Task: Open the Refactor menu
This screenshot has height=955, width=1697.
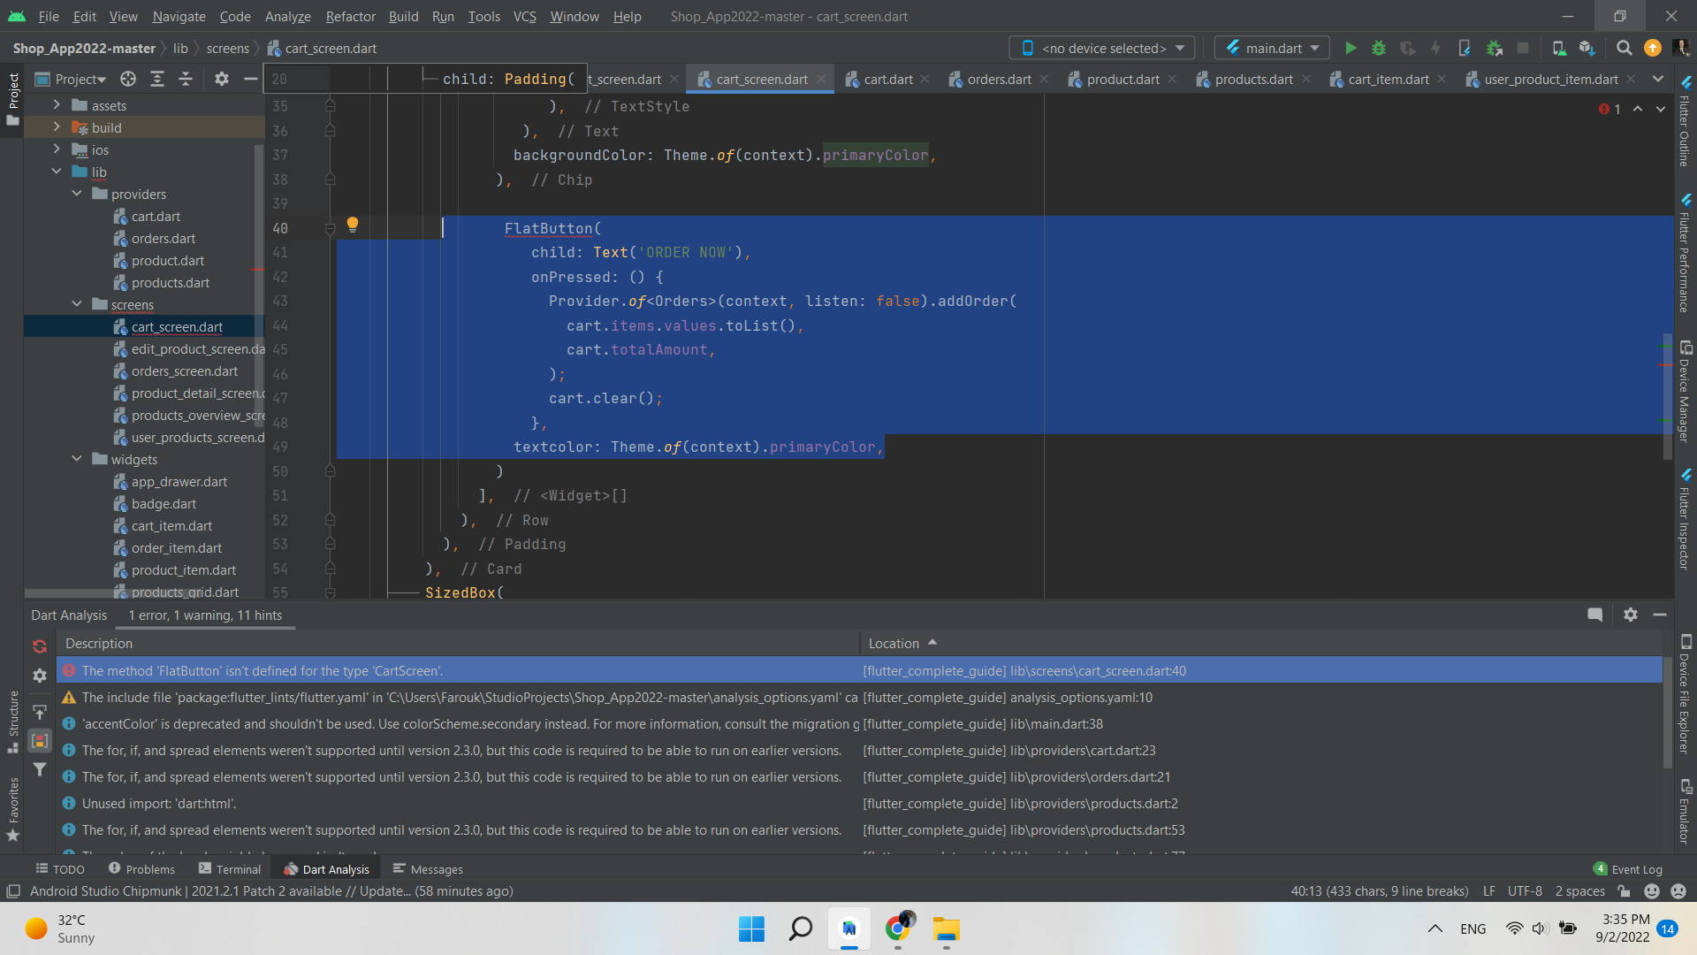Action: 350,16
